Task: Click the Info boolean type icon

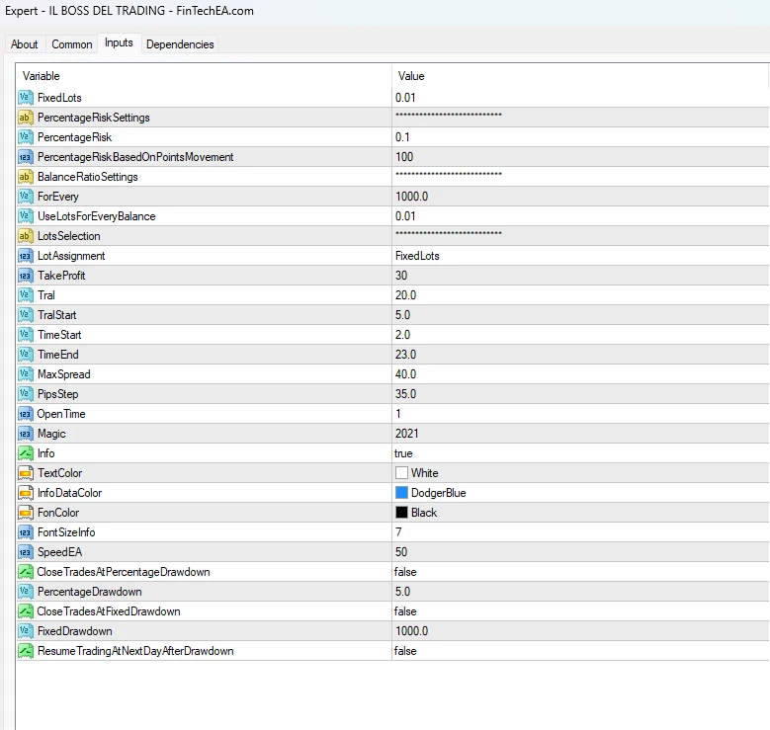Action: [26, 453]
